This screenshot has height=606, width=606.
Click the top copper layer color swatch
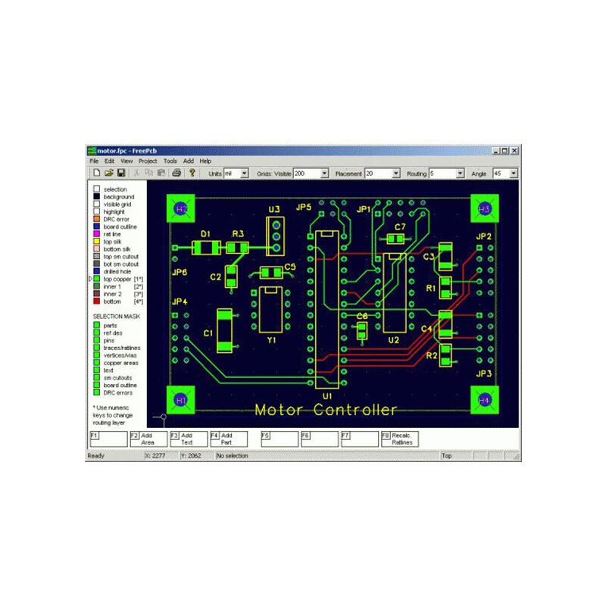pyautogui.click(x=96, y=278)
